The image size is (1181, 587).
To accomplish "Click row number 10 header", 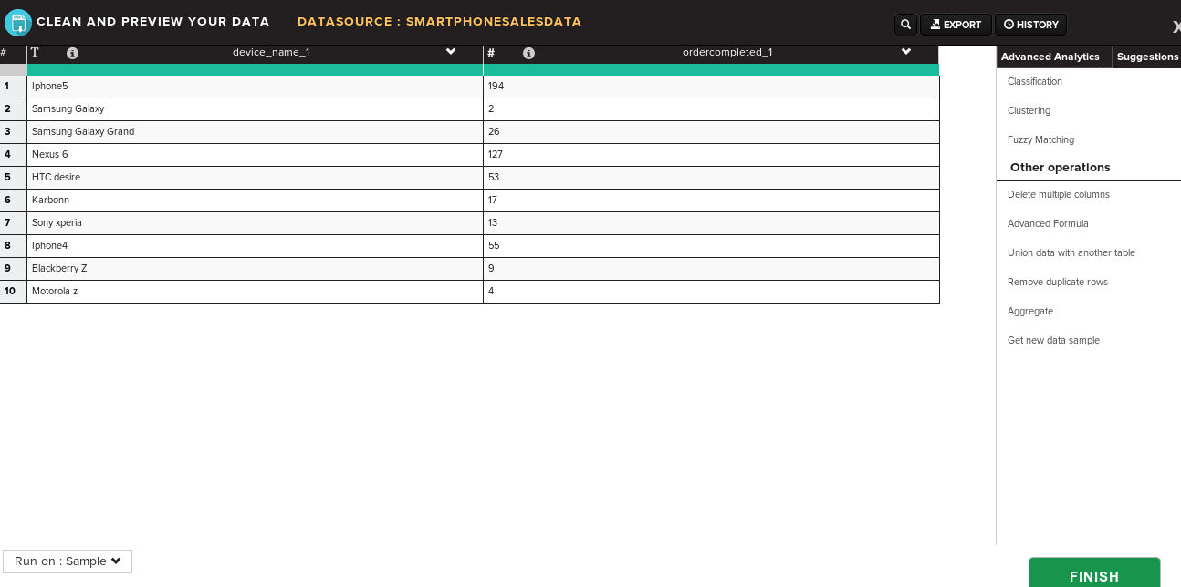I will (13, 292).
